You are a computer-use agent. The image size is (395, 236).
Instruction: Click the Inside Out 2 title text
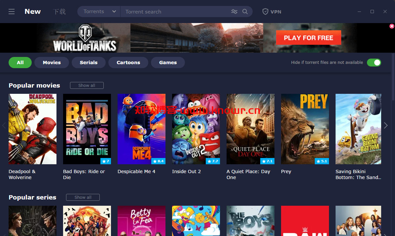point(186,171)
